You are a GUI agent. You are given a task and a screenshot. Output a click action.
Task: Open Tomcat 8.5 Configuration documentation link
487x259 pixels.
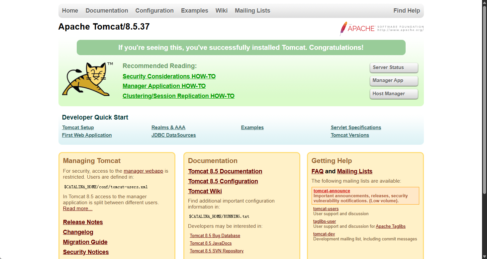coord(223,181)
